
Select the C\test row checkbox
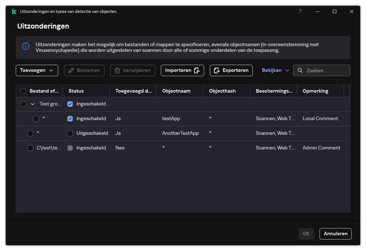click(30, 148)
